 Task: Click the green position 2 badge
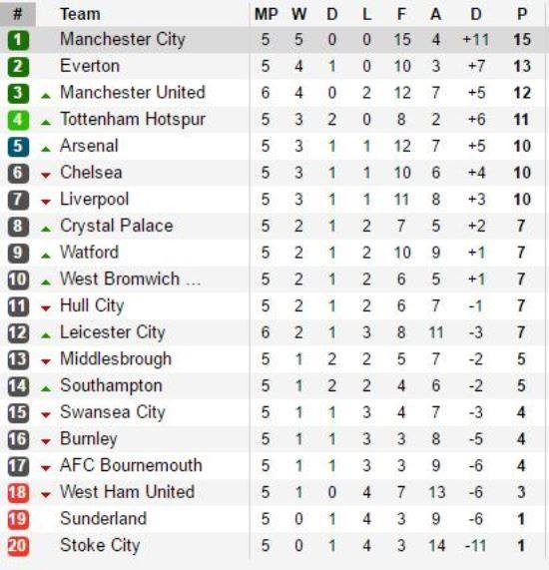[18, 67]
